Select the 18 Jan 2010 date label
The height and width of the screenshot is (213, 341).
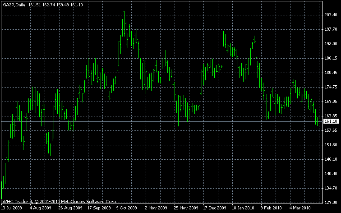243,208
